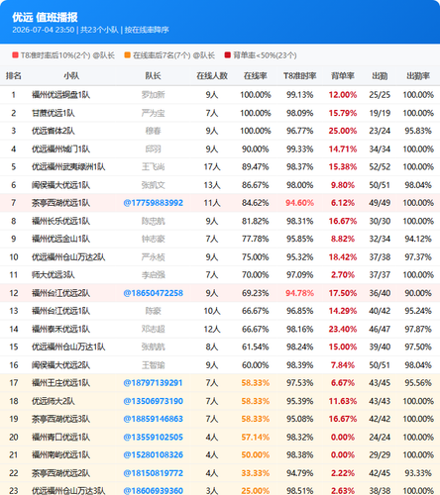Click the 出勤 column header
The image size is (440, 495).
380,76
